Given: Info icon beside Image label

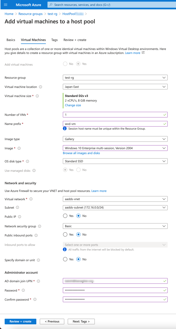Looking at the screenshot, I should tap(19, 148).
